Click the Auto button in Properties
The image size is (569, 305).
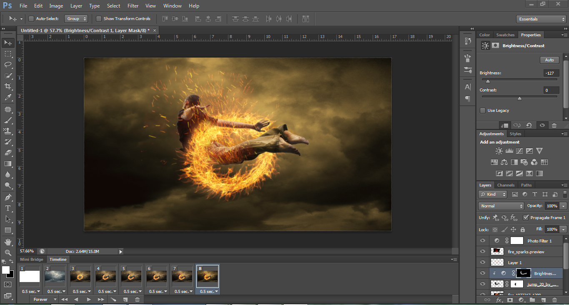click(x=549, y=60)
